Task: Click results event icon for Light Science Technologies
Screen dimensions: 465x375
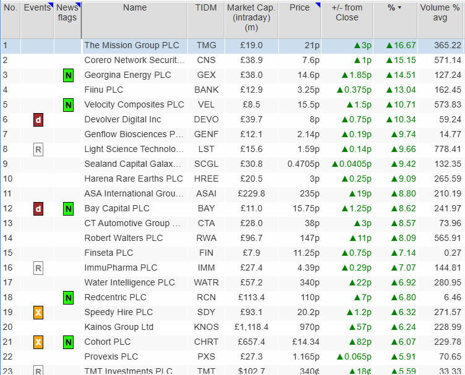Action: (x=38, y=150)
